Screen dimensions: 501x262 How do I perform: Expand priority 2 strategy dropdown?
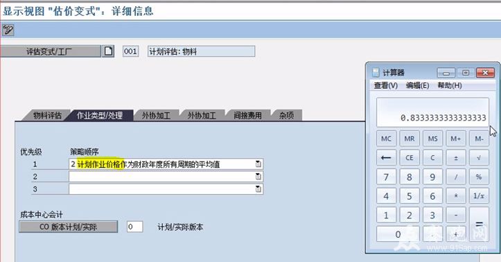point(258,176)
